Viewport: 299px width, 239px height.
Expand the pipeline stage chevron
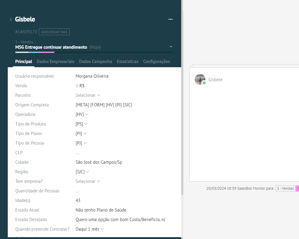[171, 47]
